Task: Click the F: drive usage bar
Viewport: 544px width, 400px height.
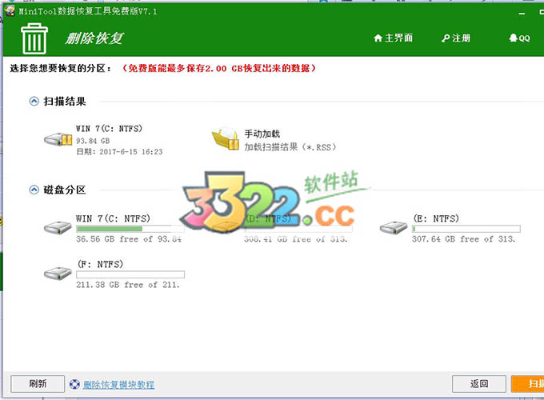Action: tap(130, 274)
